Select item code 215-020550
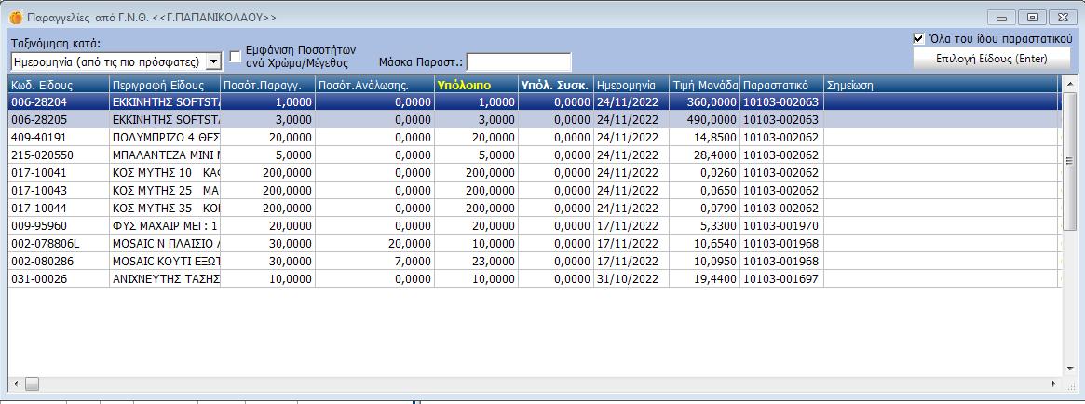This screenshot has height=404, width=1085. coord(42,155)
